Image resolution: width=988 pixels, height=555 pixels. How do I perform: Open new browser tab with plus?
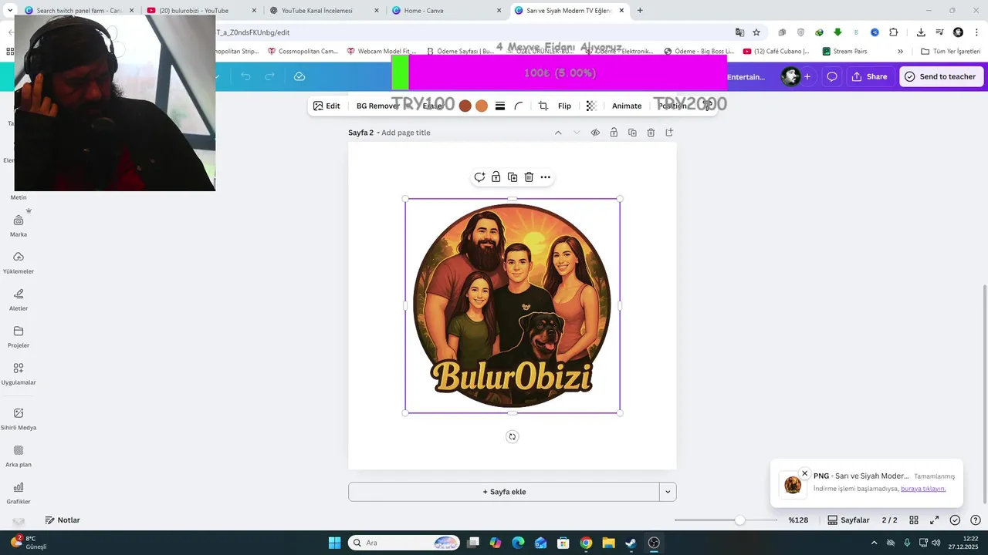click(x=640, y=11)
